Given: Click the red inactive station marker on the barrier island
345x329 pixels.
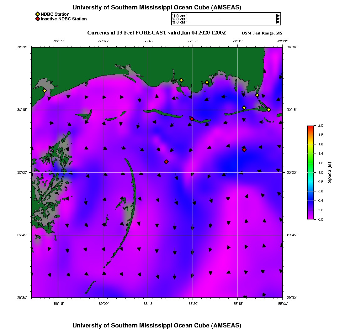Looking at the screenshot, I should [x=192, y=119].
